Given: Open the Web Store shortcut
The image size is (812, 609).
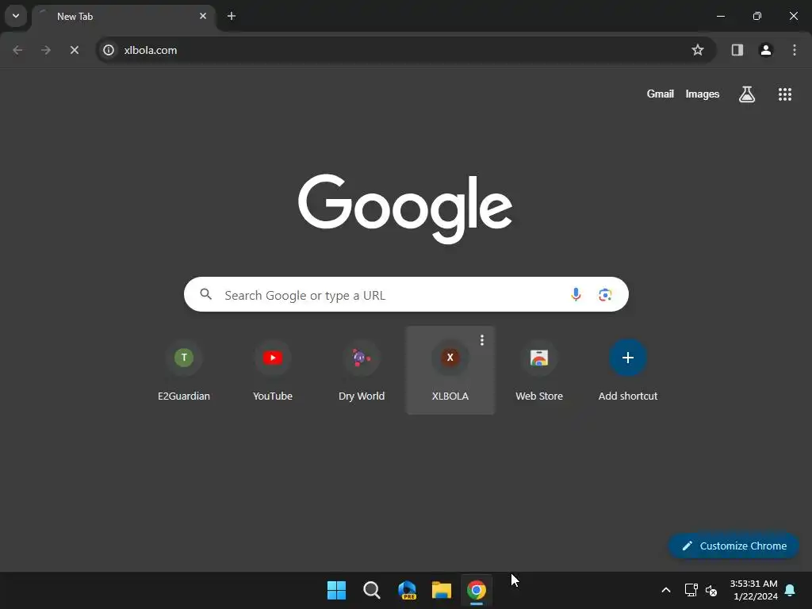Looking at the screenshot, I should pyautogui.click(x=539, y=371).
